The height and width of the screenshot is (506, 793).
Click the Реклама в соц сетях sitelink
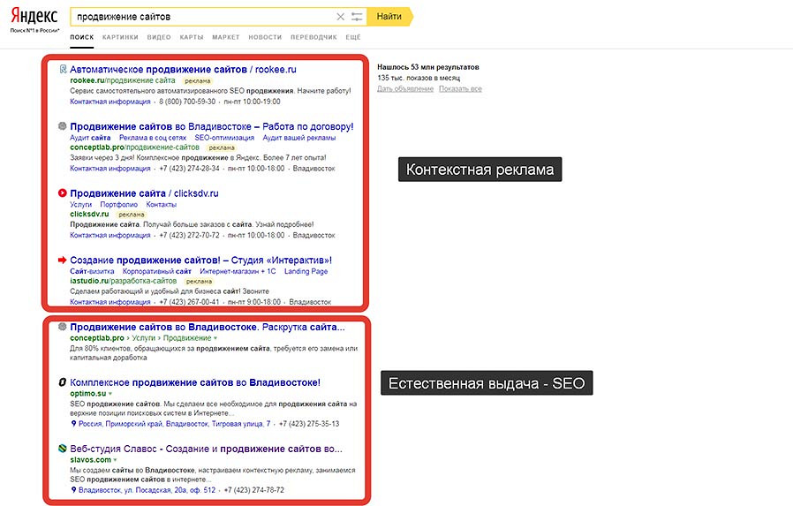[x=153, y=138]
